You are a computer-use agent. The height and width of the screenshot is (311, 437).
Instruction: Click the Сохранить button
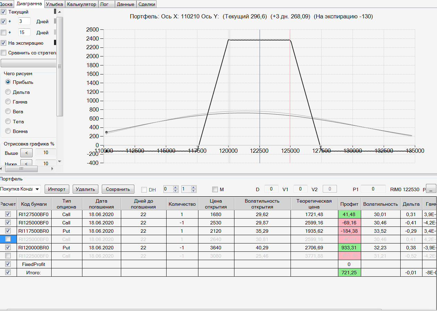[118, 189]
